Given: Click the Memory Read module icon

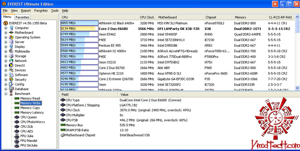Looking at the screenshot, I should pyautogui.click(x=17, y=98).
